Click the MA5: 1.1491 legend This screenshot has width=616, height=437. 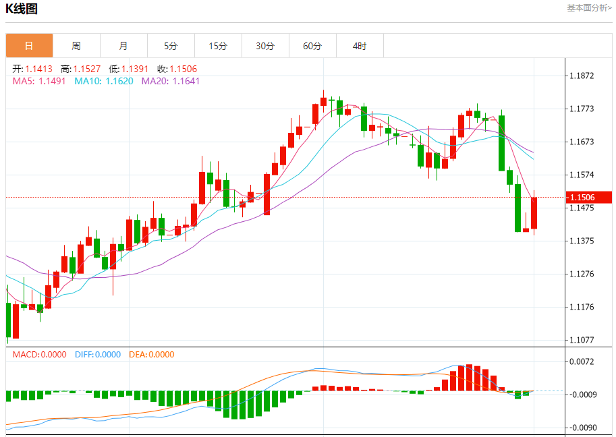(39, 82)
